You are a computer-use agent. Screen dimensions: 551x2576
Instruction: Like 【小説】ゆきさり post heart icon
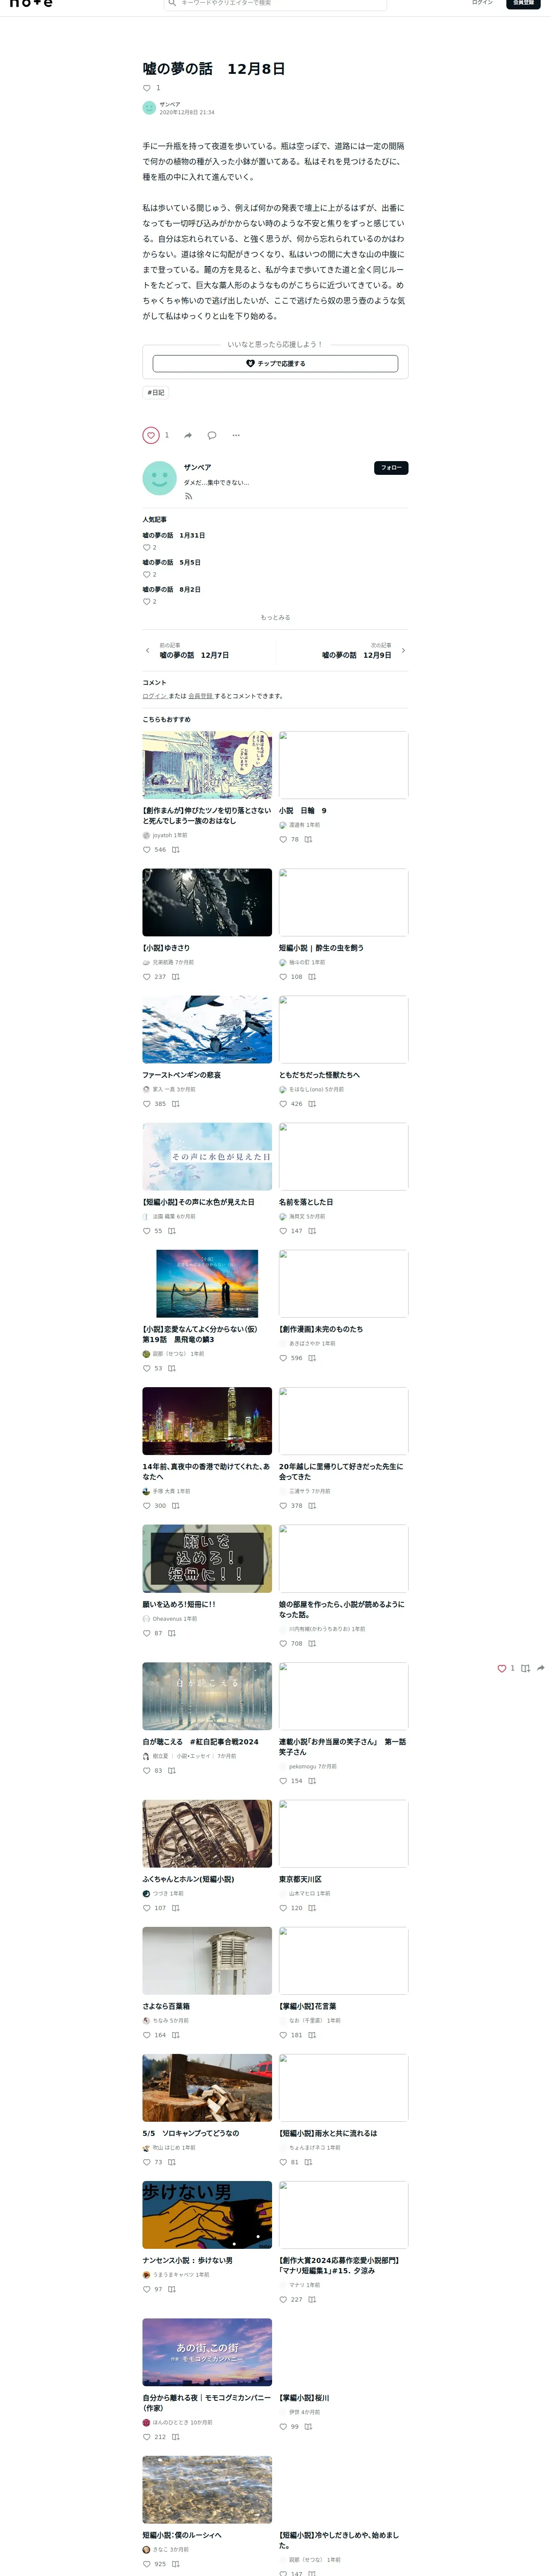[x=147, y=977]
